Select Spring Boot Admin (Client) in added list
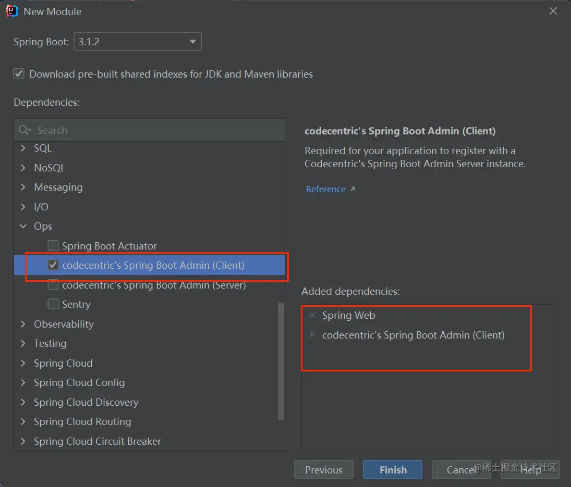This screenshot has width=571, height=487. click(x=414, y=335)
